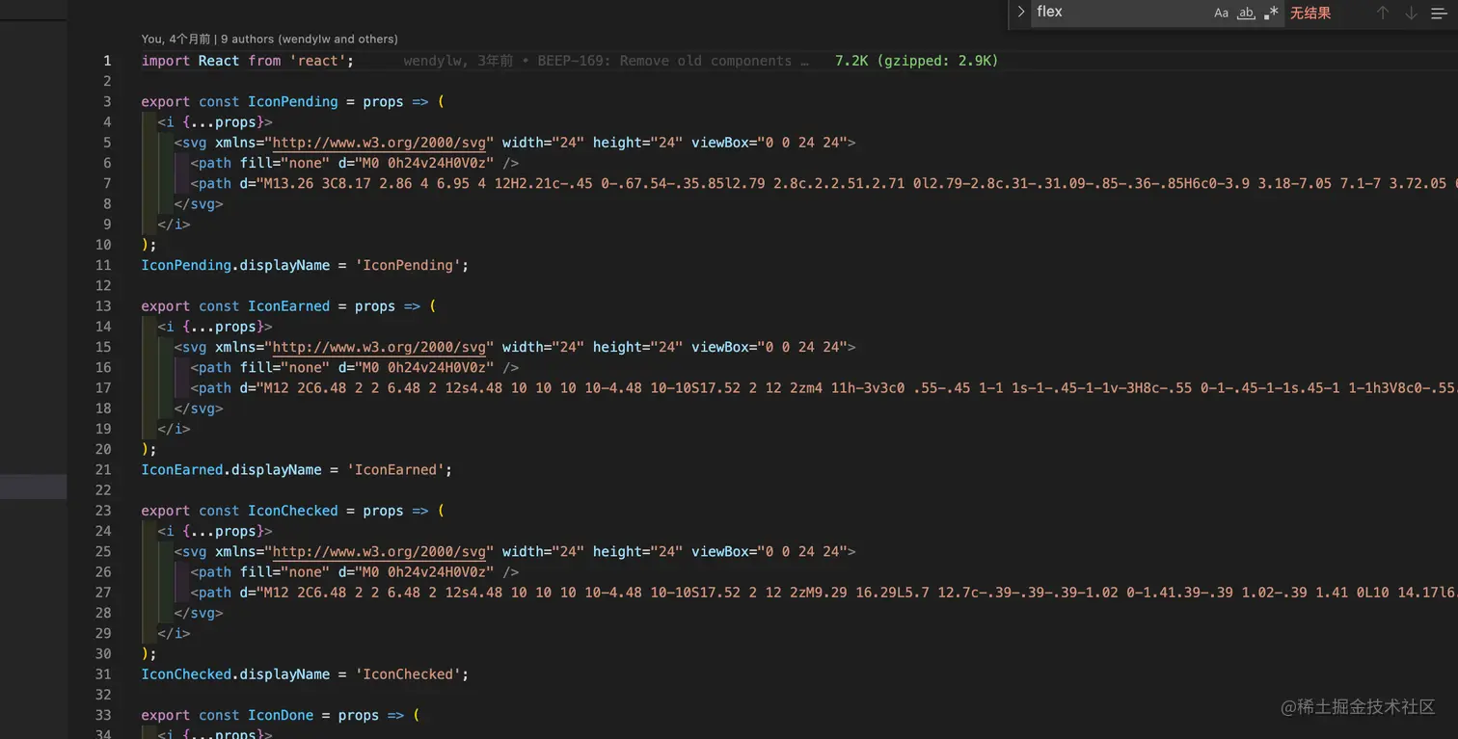Expand the replace field chevron

(x=1020, y=13)
